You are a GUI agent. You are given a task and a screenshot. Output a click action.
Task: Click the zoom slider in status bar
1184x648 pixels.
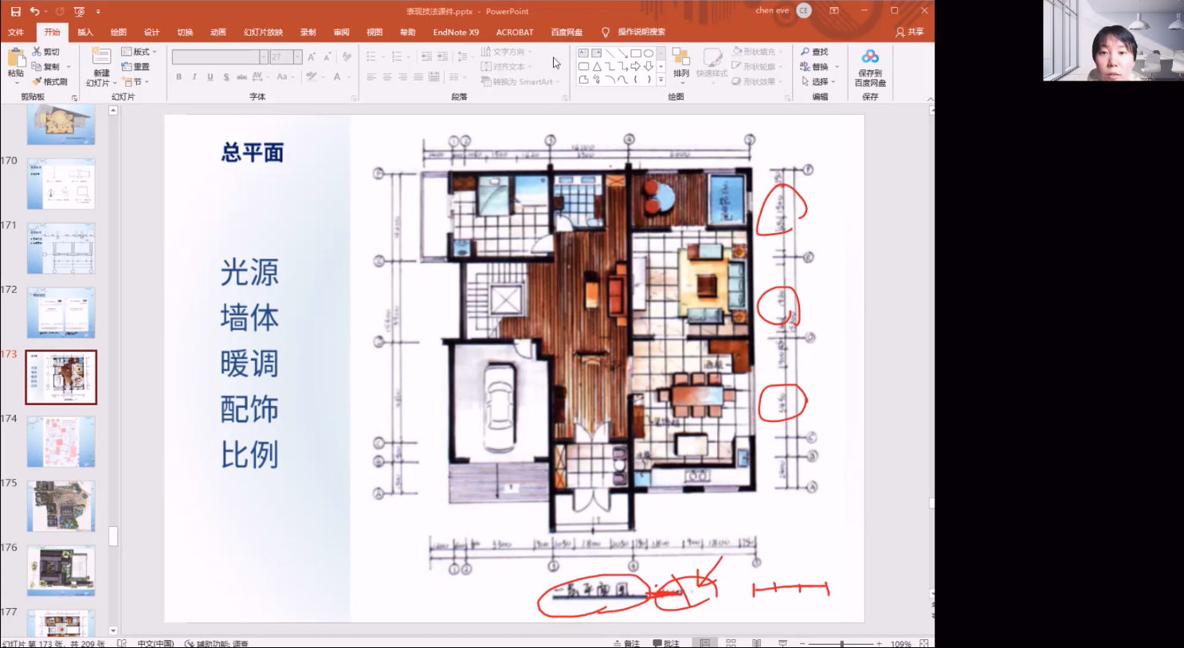point(841,642)
